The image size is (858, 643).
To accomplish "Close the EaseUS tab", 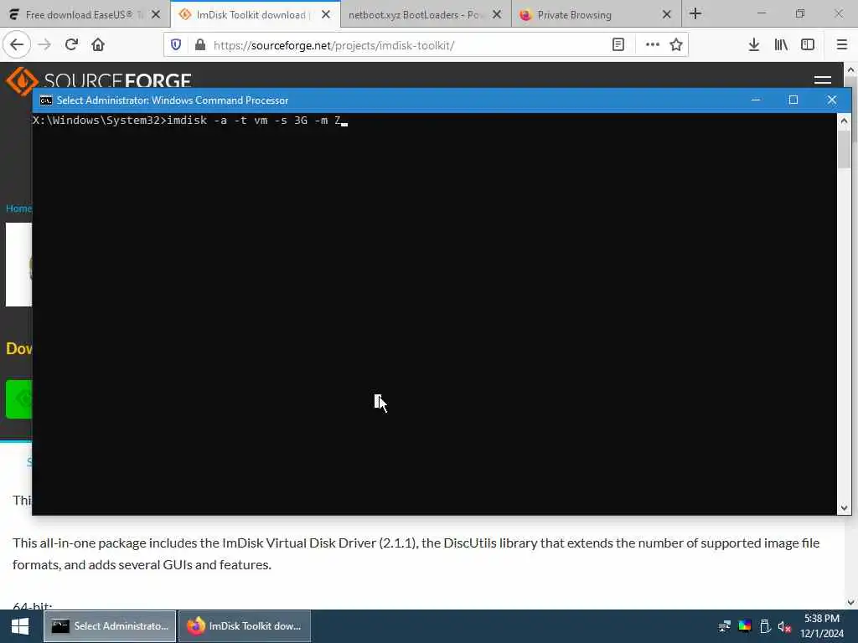I will [x=156, y=14].
